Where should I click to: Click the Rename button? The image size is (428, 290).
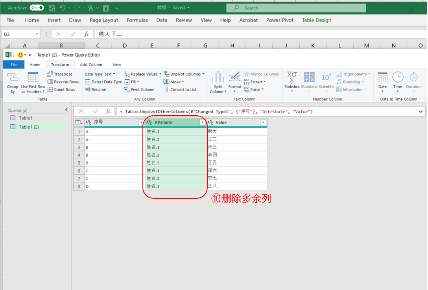point(95,89)
